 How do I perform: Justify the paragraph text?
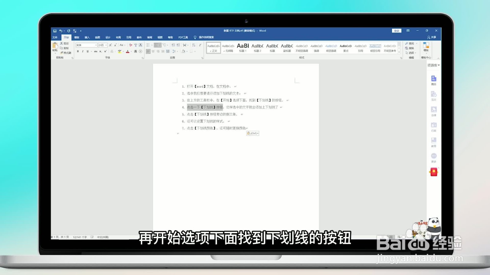pos(163,51)
